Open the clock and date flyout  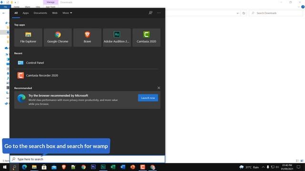pyautogui.click(x=287, y=167)
